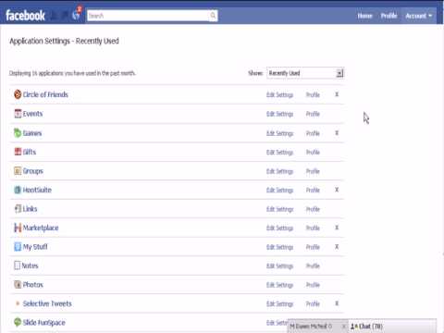
Task: Edit Settings for HootSuite
Action: click(x=279, y=191)
